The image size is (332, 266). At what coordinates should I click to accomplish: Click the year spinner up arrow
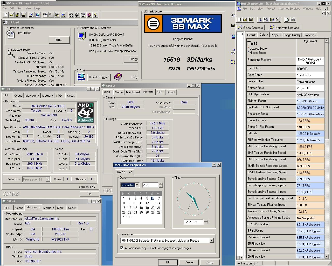click(161, 184)
